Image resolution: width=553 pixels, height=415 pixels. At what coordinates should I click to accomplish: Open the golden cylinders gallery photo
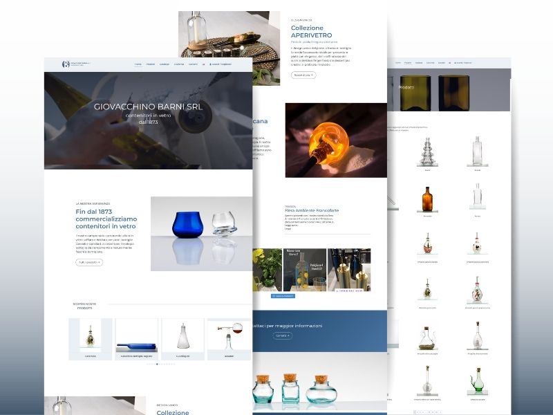point(349,270)
